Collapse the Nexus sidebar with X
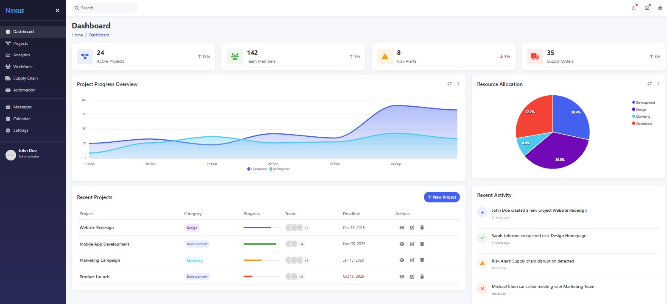This screenshot has height=304, width=667. pos(57,11)
